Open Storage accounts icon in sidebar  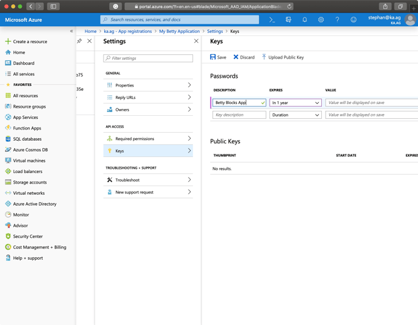8,182
